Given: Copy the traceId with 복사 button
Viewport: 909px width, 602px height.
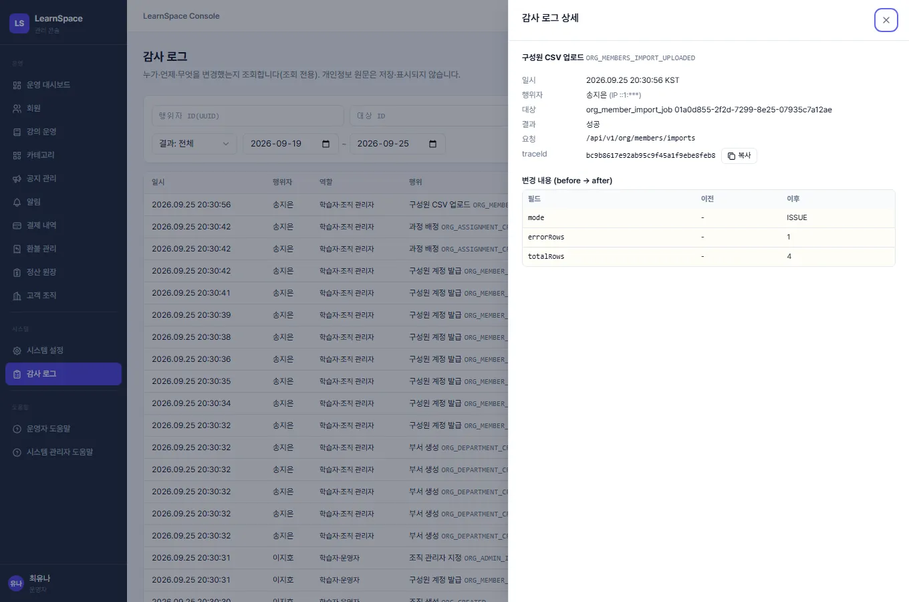Looking at the screenshot, I should [739, 156].
